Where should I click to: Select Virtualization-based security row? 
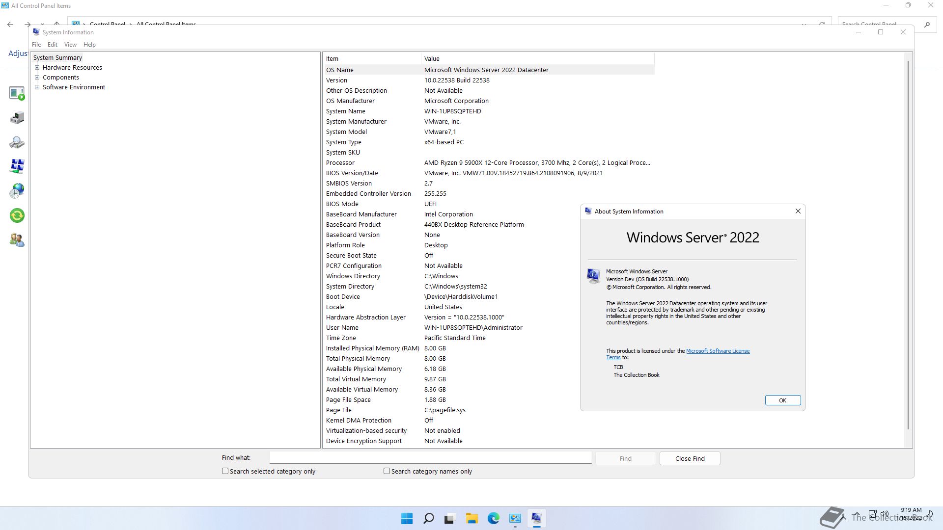pos(489,430)
